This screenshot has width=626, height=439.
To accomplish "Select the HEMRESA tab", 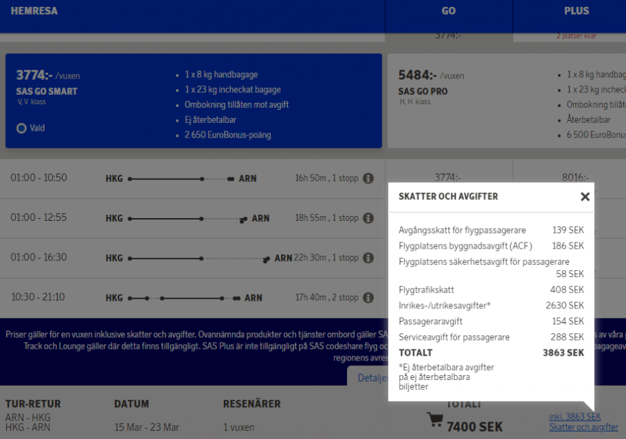I will 34,11.
